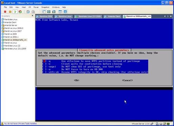Click the Take Snapshot clock icon
Image resolution: width=174 pixels, height=126 pixels.
[28, 12]
